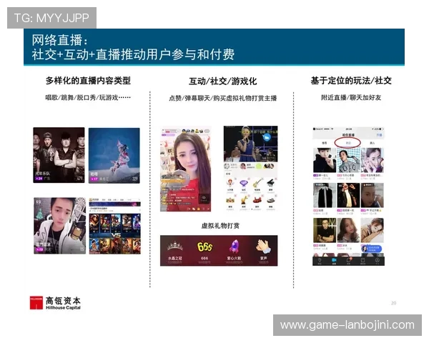Choose the golden trophy gift icon
Image resolution: width=429 pixels, height=343 pixels.
pos(243,200)
